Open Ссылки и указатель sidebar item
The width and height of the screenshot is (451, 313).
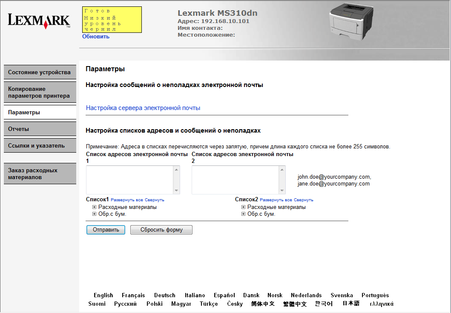[40, 146]
